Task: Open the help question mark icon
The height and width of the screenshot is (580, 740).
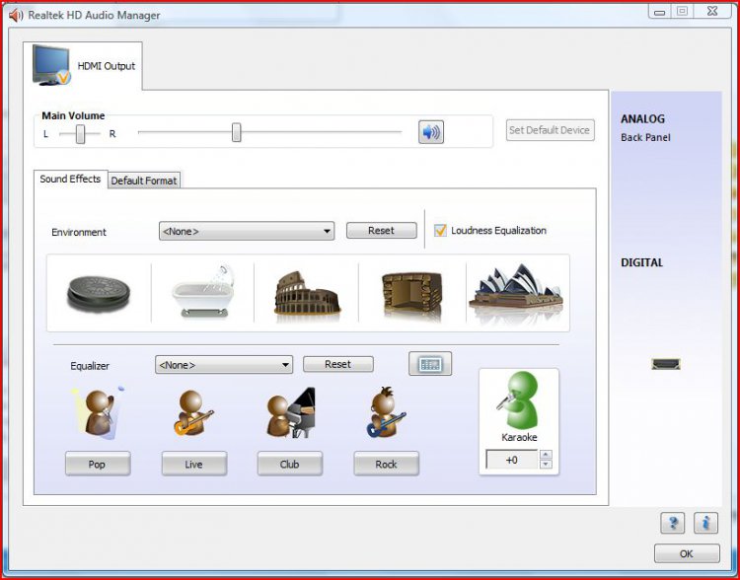Action: [x=673, y=523]
